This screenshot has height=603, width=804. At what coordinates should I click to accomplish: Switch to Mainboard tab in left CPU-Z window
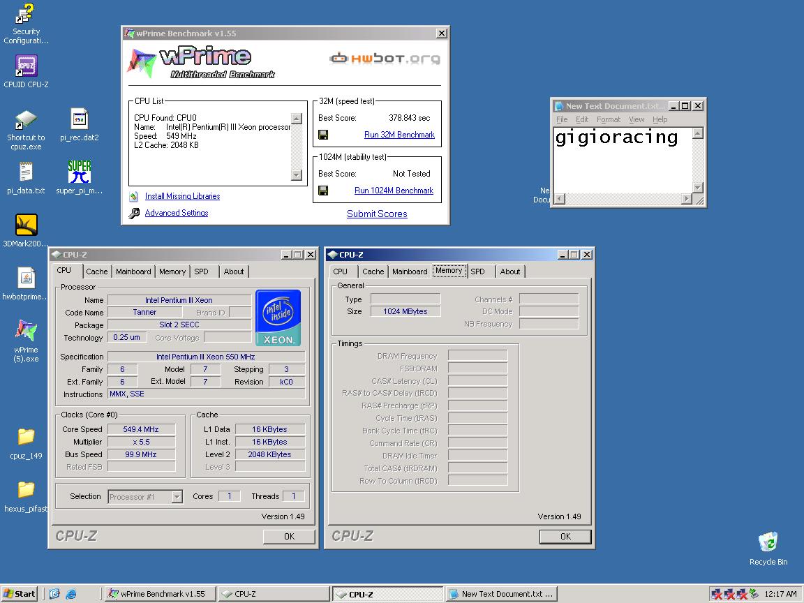(133, 271)
